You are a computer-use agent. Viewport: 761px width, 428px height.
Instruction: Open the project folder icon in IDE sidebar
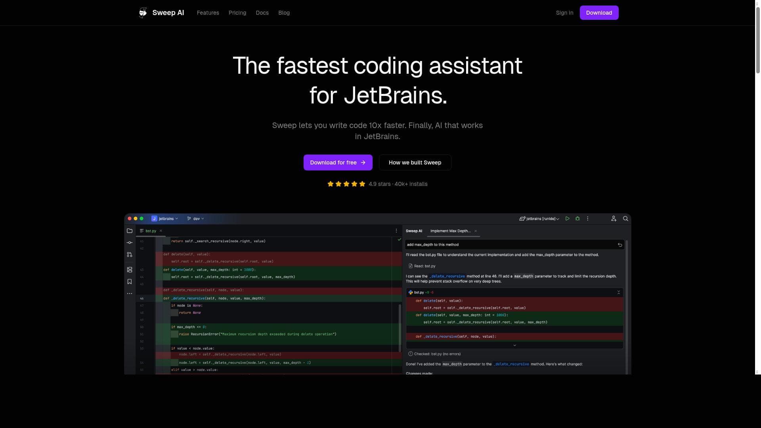coord(130,231)
